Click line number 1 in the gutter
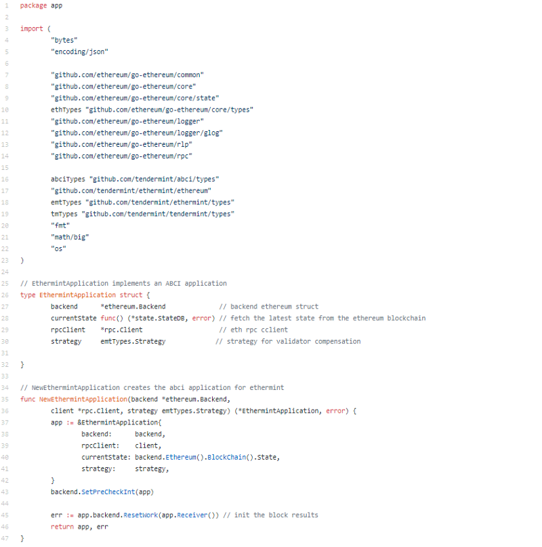 pos(6,5)
